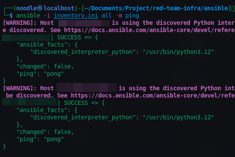Open the docs.ansible.com URL after "e discovered. See"
The image size is (235, 157).
[149, 30]
